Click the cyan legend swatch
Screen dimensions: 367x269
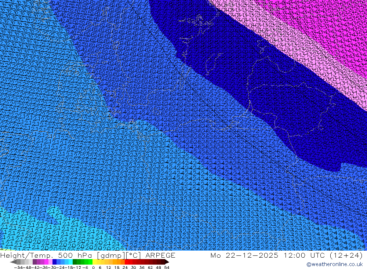(70, 262)
